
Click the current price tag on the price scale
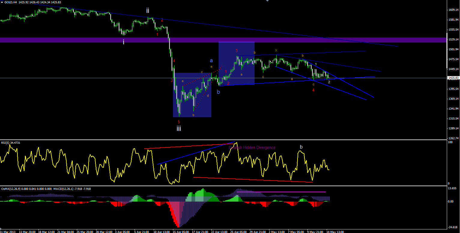tap(453, 78)
